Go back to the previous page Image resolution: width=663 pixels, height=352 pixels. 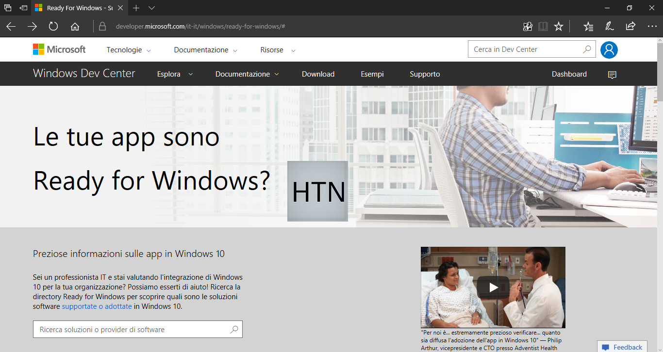pos(11,27)
